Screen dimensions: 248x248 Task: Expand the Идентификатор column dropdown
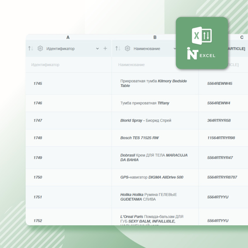(x=98, y=48)
